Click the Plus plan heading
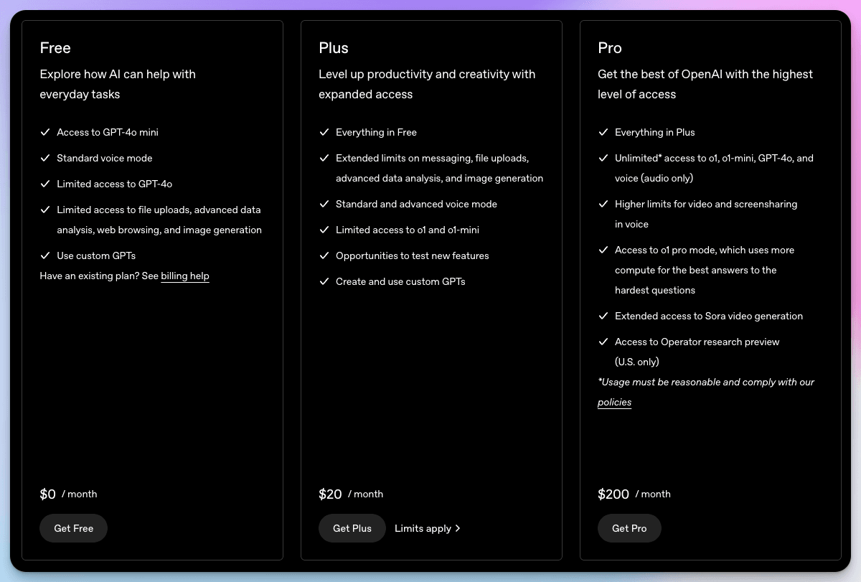The image size is (861, 582). pos(334,48)
